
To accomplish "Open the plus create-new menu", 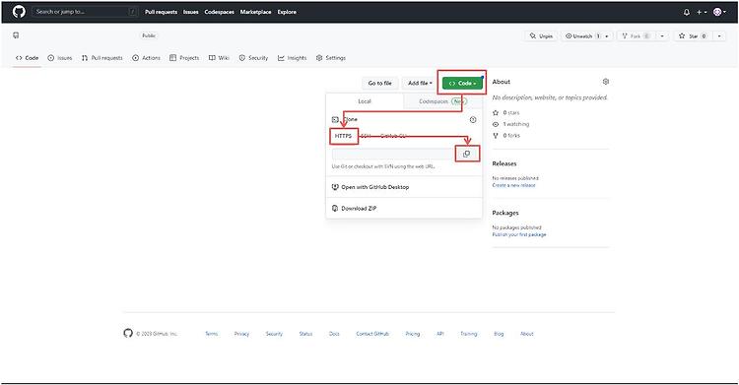I will 702,12.
